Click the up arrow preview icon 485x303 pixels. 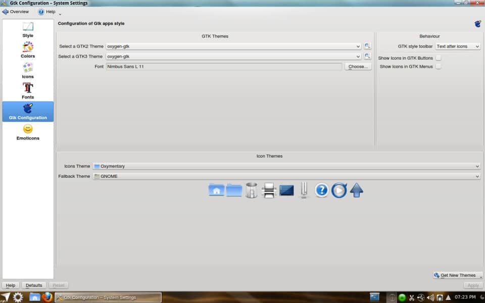(x=356, y=190)
